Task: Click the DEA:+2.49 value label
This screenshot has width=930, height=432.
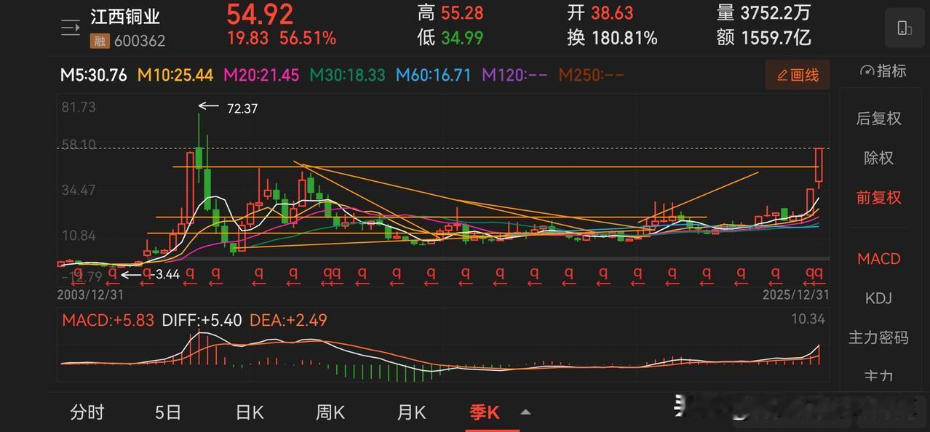Action: 288,320
